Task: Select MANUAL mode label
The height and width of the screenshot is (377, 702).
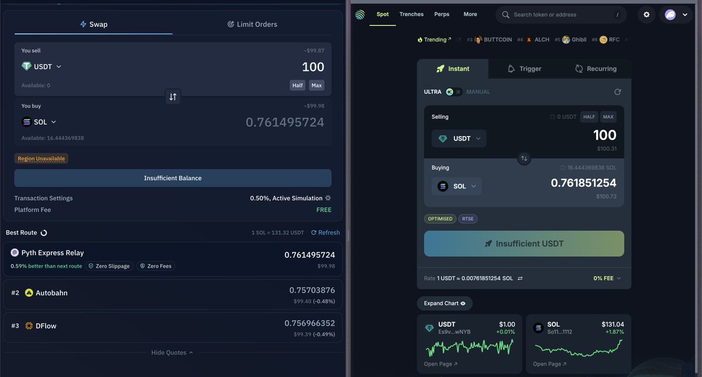Action: tap(478, 92)
